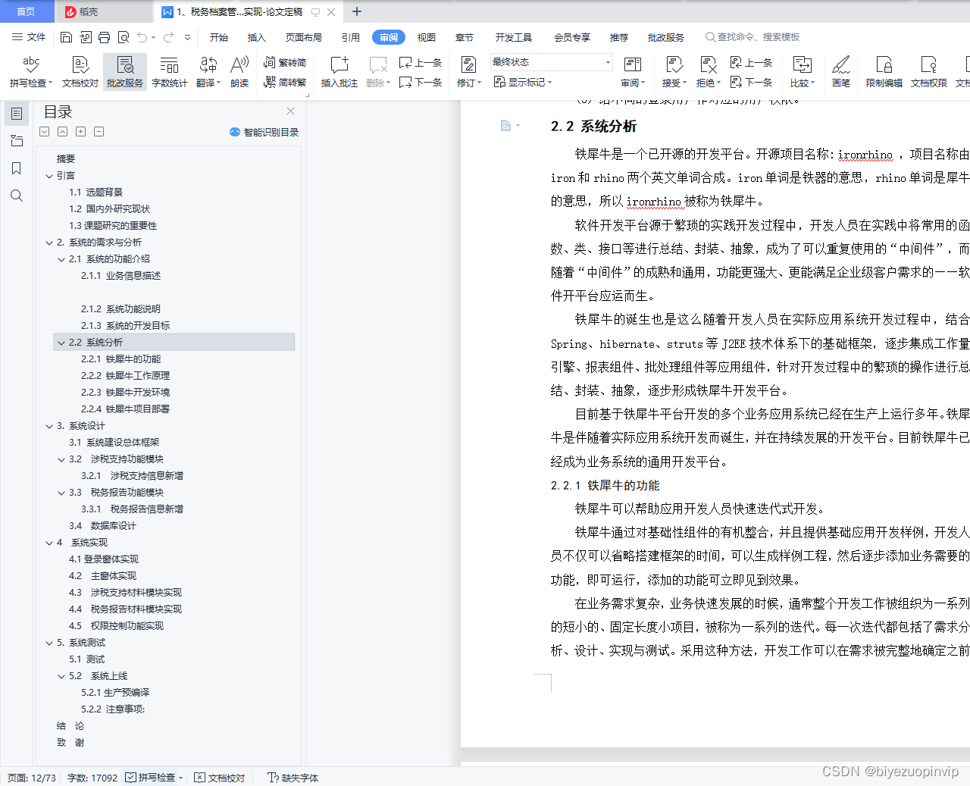The height and width of the screenshot is (786, 970).
Task: Jump to 摘要 in the outline
Action: coord(66,159)
